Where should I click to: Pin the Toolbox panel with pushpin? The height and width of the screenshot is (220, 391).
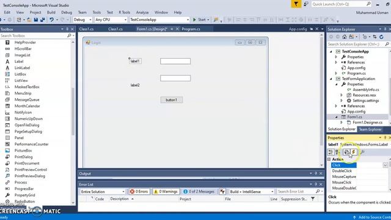pyautogui.click(x=67, y=29)
